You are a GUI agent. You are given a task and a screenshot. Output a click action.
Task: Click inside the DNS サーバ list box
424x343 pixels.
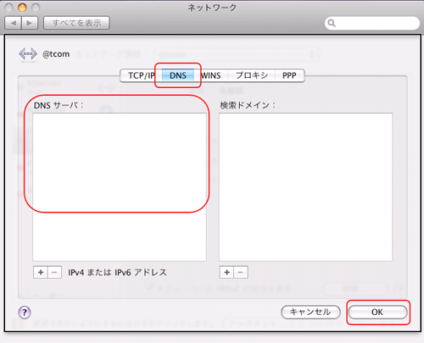coord(120,187)
